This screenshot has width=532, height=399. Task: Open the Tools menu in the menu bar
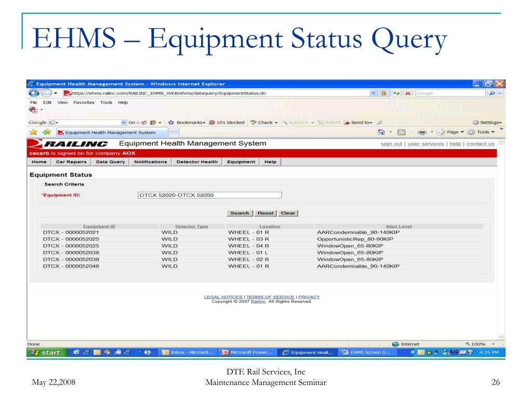coord(106,102)
